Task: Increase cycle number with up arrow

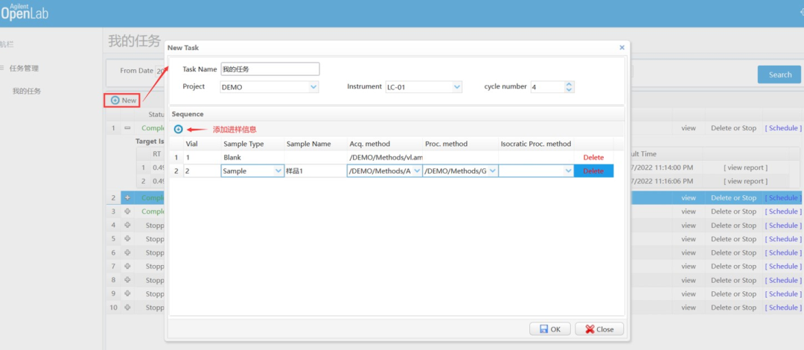Action: click(x=568, y=84)
